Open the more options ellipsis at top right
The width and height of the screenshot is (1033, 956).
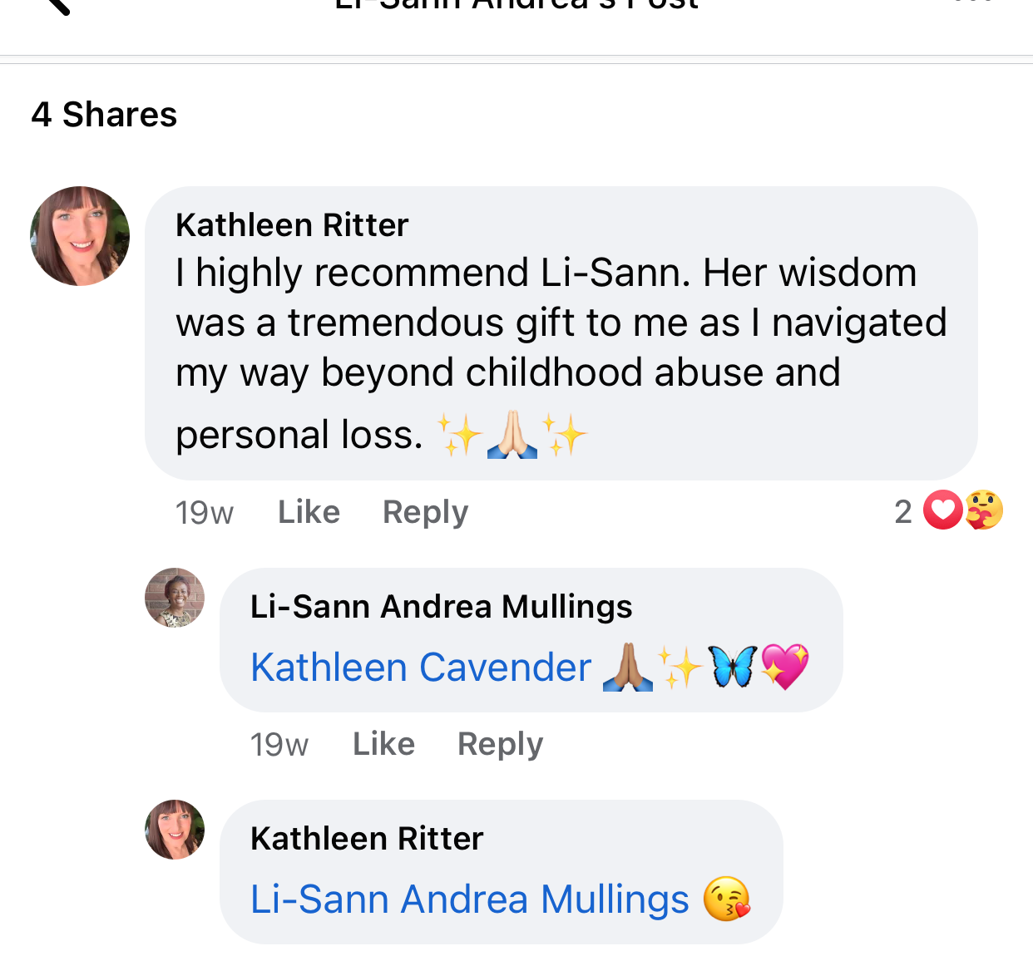pos(973,3)
